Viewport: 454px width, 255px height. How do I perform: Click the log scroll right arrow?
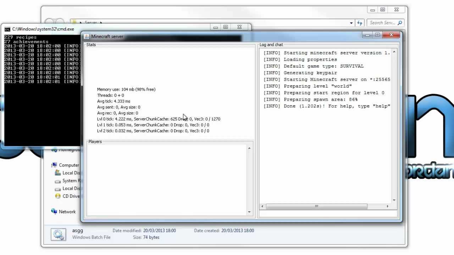[387, 206]
